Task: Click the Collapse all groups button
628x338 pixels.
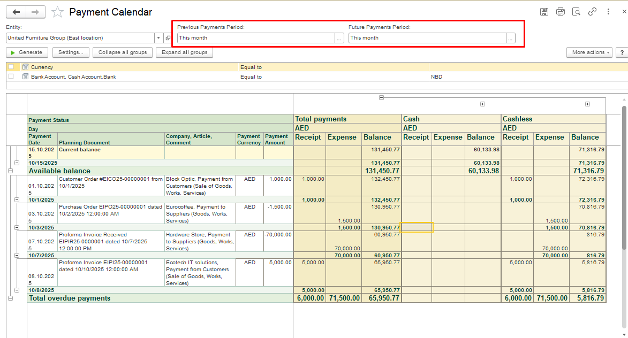Action: pos(123,52)
